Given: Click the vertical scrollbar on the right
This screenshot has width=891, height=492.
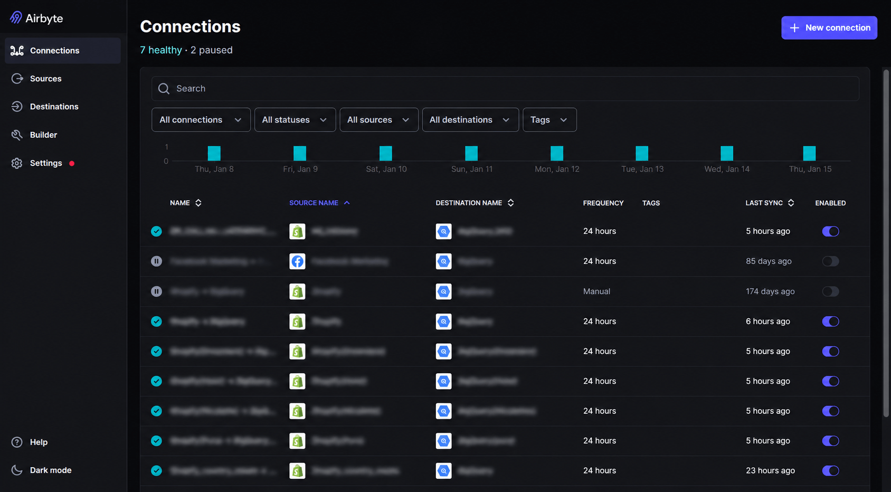Looking at the screenshot, I should 886,243.
